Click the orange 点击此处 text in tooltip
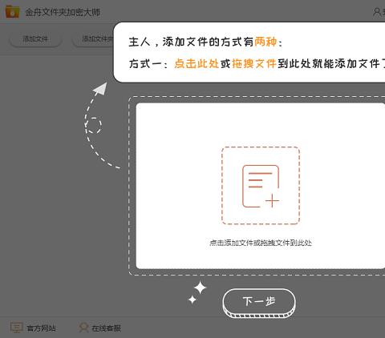The width and height of the screenshot is (385, 338). click(x=197, y=63)
